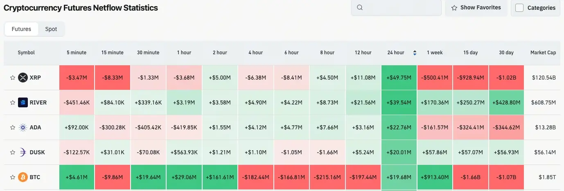The image size is (564, 191).
Task: Switch to the Spot tab
Action: point(51,29)
